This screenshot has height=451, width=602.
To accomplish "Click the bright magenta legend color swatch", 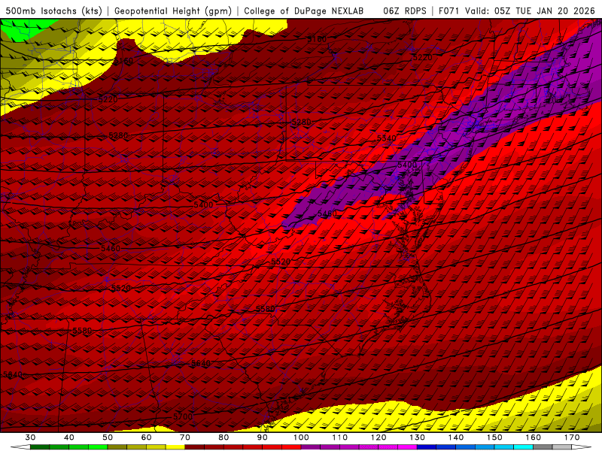I will [407, 447].
